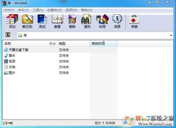Go up one folder level
The image size is (176, 128).
pos(8,35)
